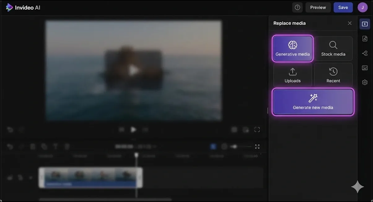Undo the last action in the timeline toolbar
The image size is (373, 202).
(10, 146)
